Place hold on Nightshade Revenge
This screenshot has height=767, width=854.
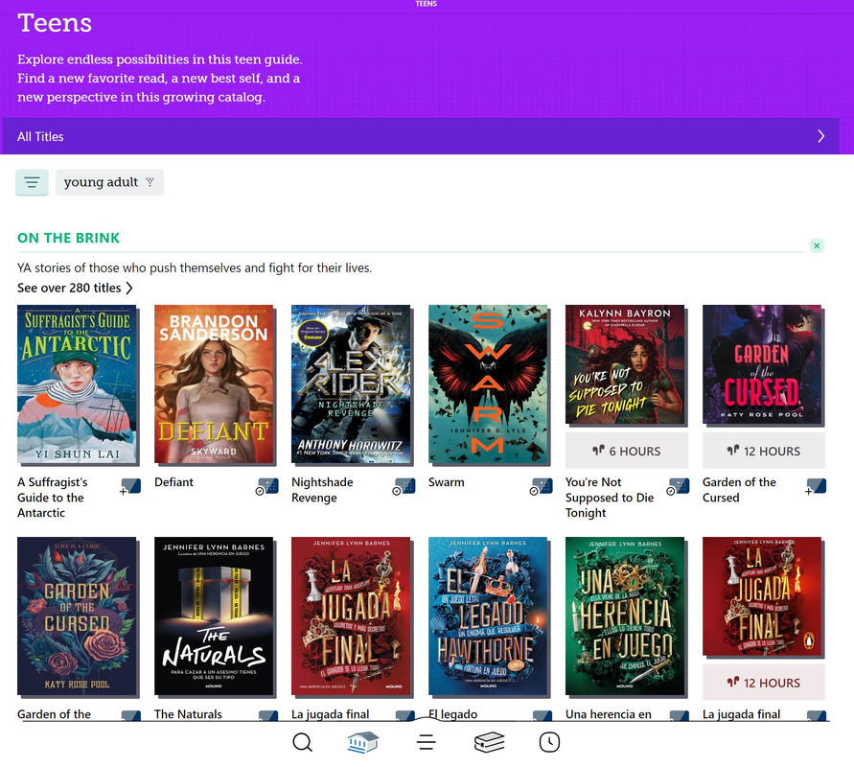404,486
